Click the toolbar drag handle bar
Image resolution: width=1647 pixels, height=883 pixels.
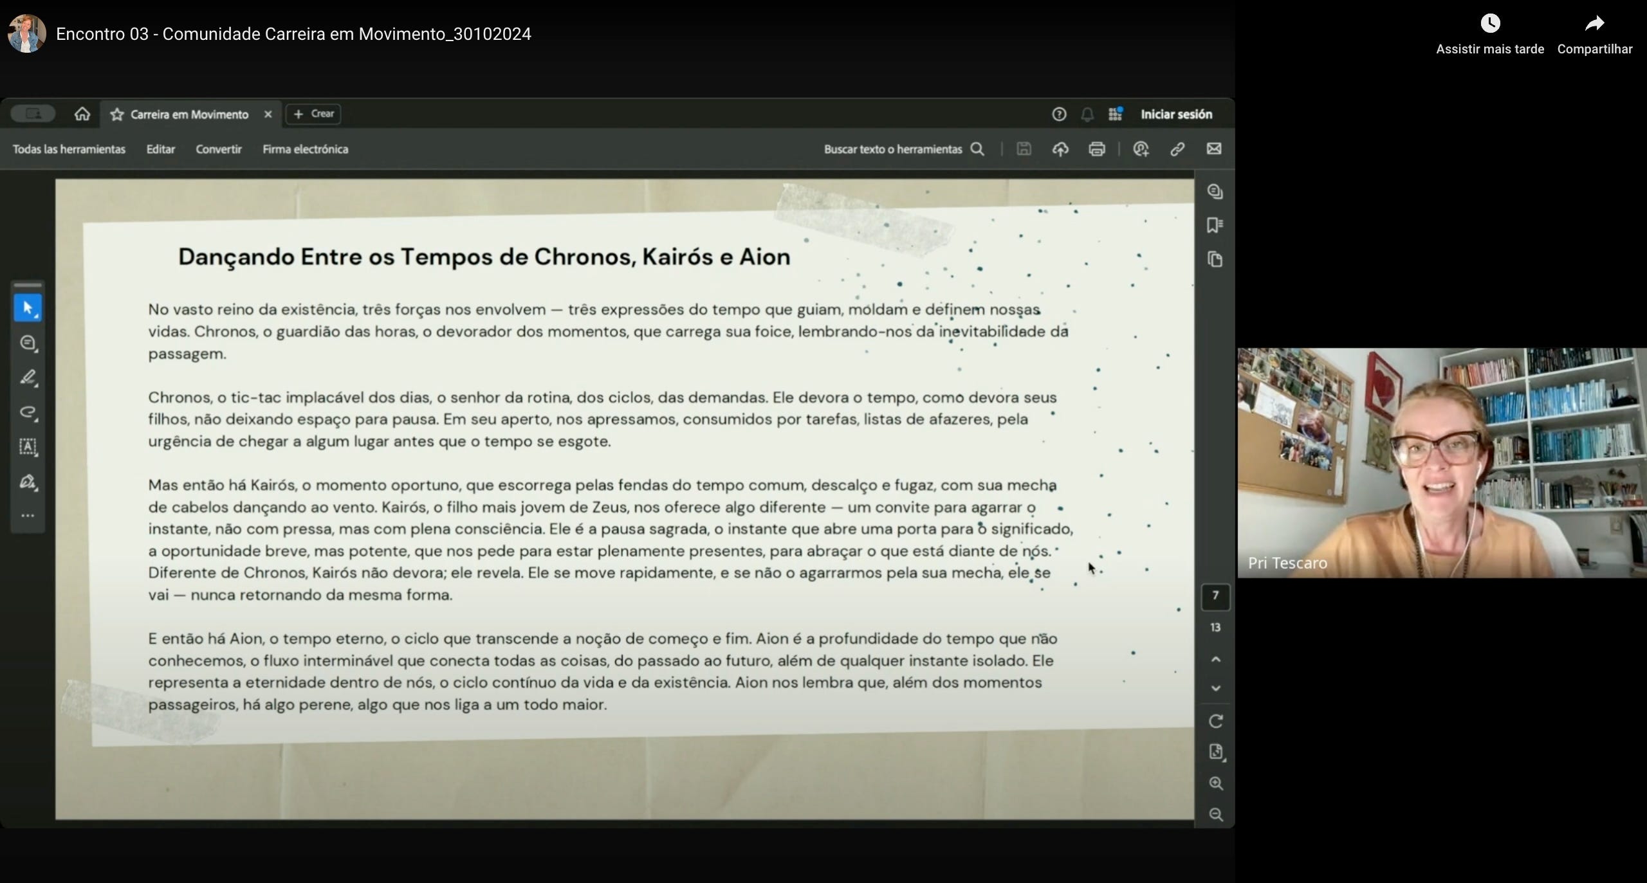(28, 285)
